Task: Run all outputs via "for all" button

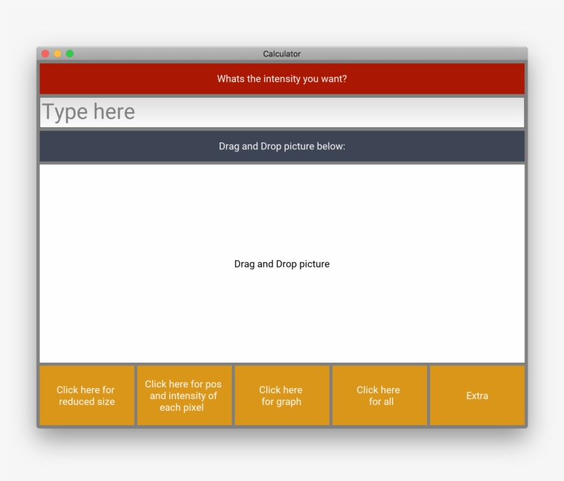Action: click(379, 396)
